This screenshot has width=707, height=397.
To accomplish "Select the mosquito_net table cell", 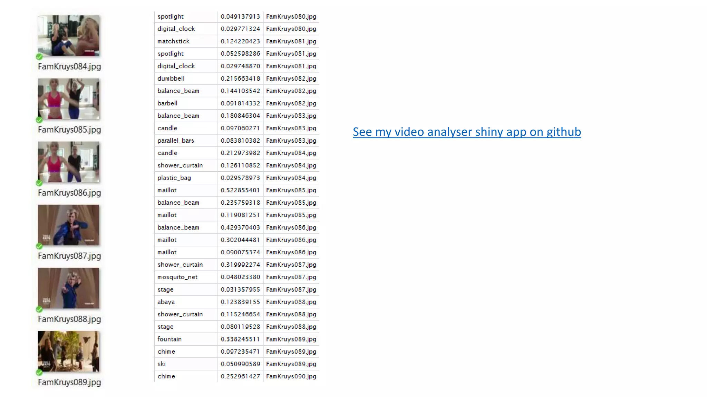I will pyautogui.click(x=177, y=277).
